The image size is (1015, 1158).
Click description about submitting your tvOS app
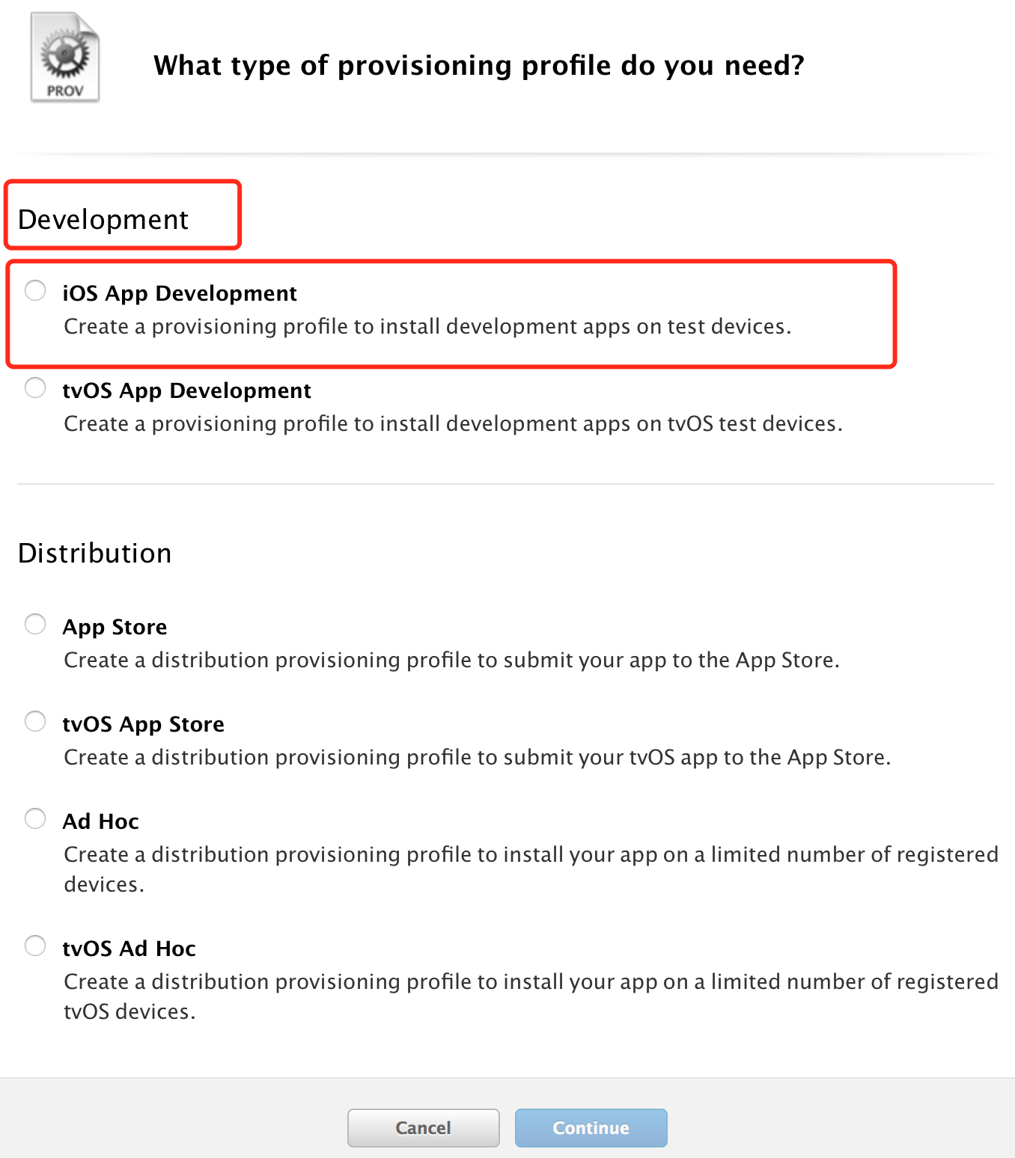(478, 758)
